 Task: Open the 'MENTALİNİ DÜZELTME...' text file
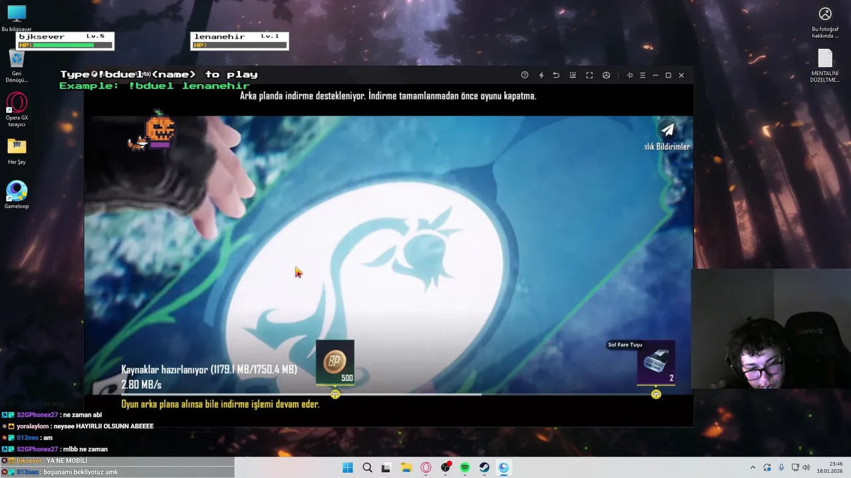pyautogui.click(x=825, y=66)
